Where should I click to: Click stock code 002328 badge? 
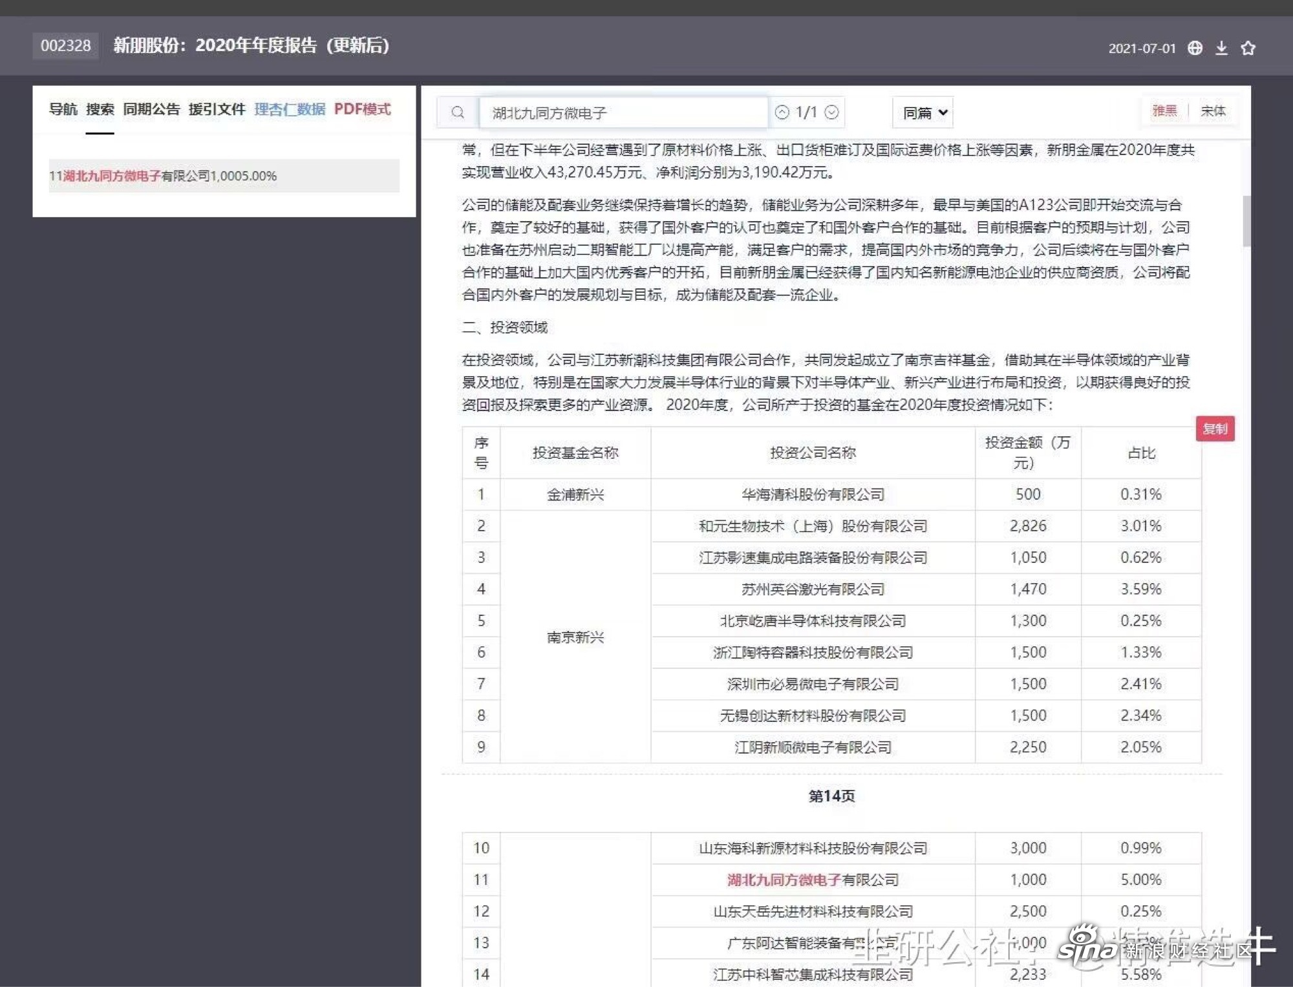(66, 46)
